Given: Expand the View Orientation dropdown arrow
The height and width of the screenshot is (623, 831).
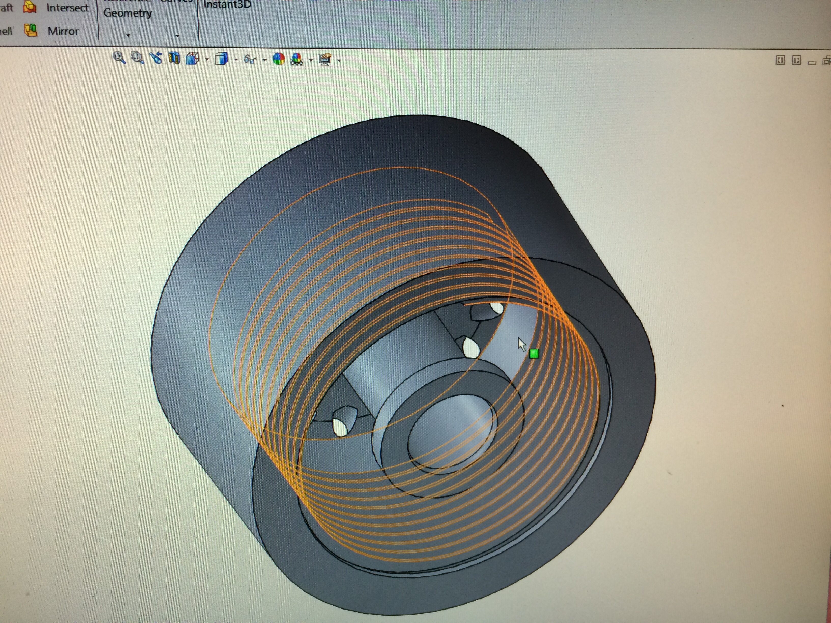Looking at the screenshot, I should [x=207, y=59].
